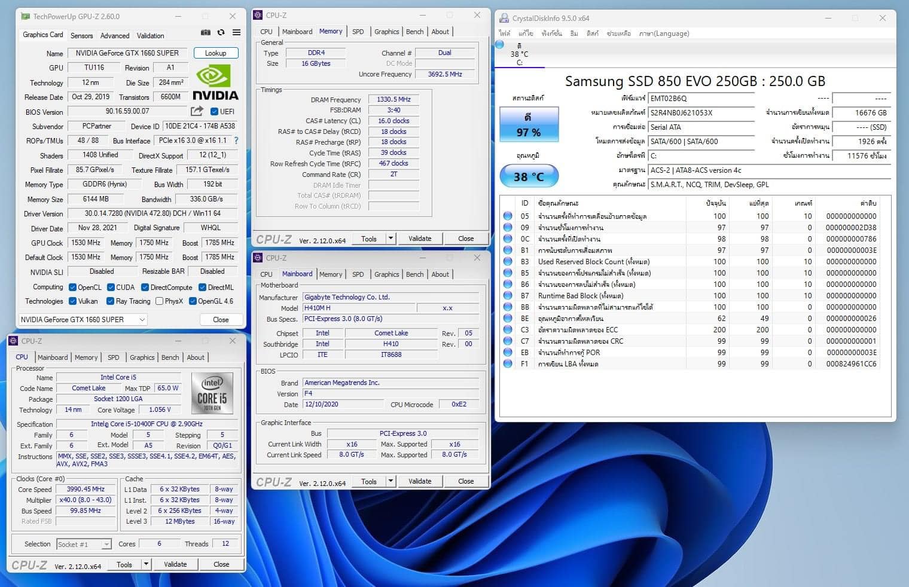
Task: Toggle the PhysX checkbox
Action: tap(159, 301)
